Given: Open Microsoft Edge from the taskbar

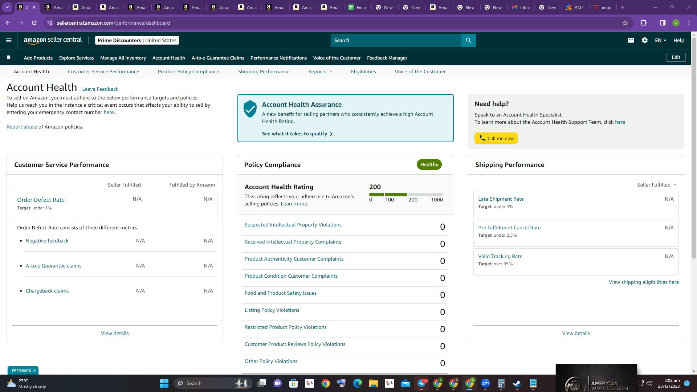Looking at the screenshot, I should [358, 383].
